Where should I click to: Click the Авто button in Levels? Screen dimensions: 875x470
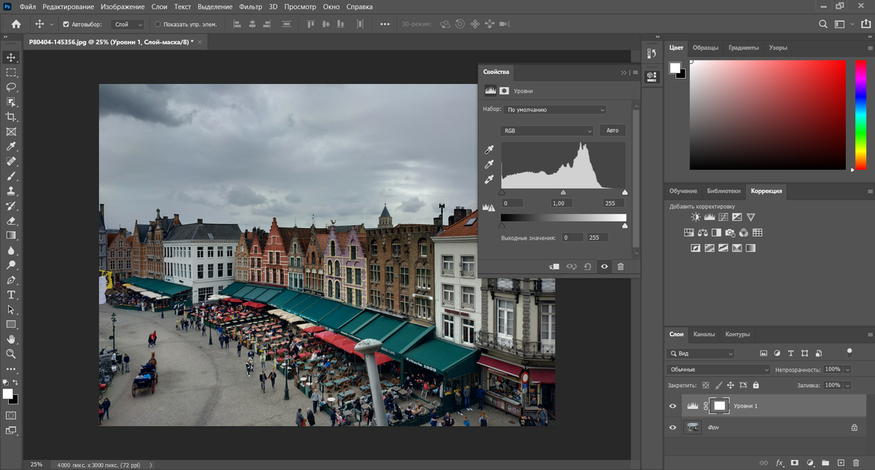[612, 130]
